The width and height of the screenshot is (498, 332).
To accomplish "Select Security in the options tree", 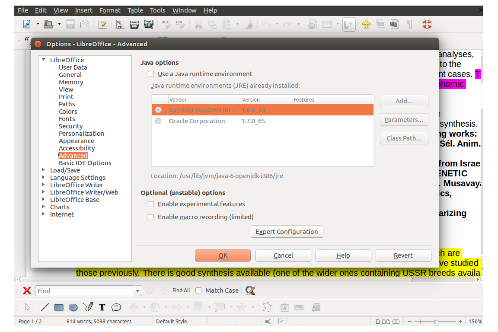I will (x=70, y=126).
